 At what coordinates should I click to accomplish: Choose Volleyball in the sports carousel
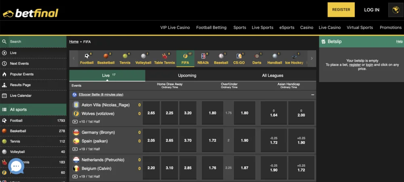143,59
